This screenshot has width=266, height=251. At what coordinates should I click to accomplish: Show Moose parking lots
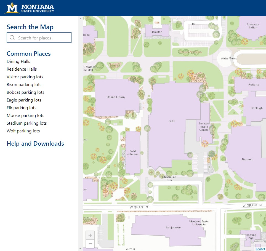coord(25,116)
